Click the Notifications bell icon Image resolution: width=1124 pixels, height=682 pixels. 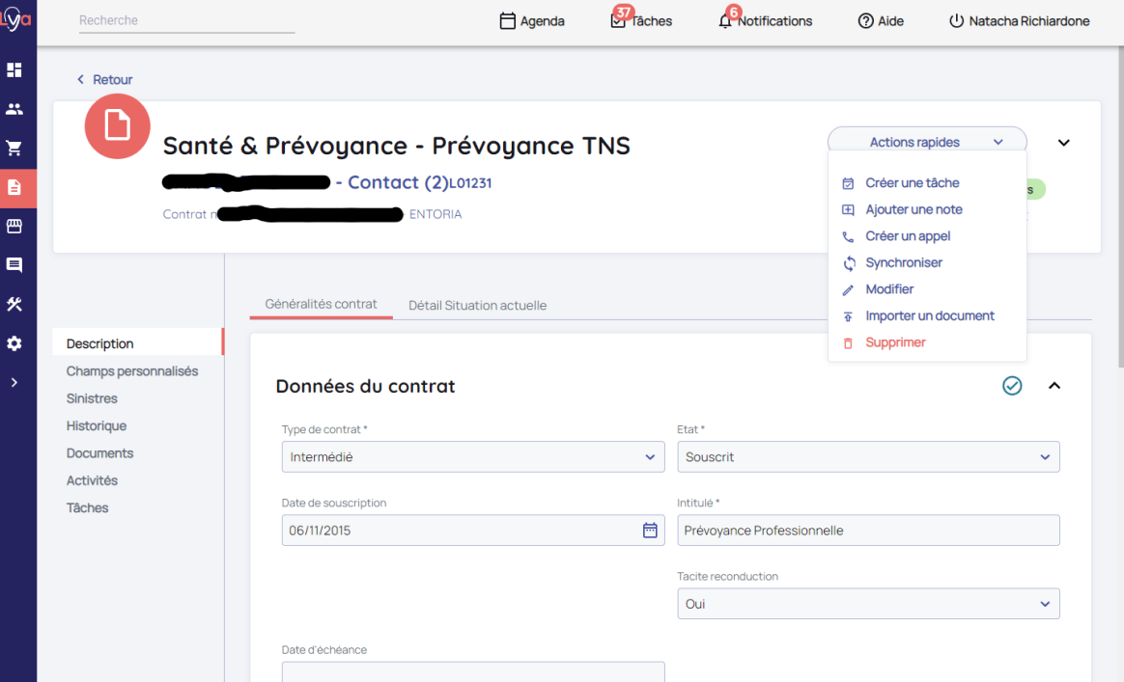pyautogui.click(x=725, y=21)
